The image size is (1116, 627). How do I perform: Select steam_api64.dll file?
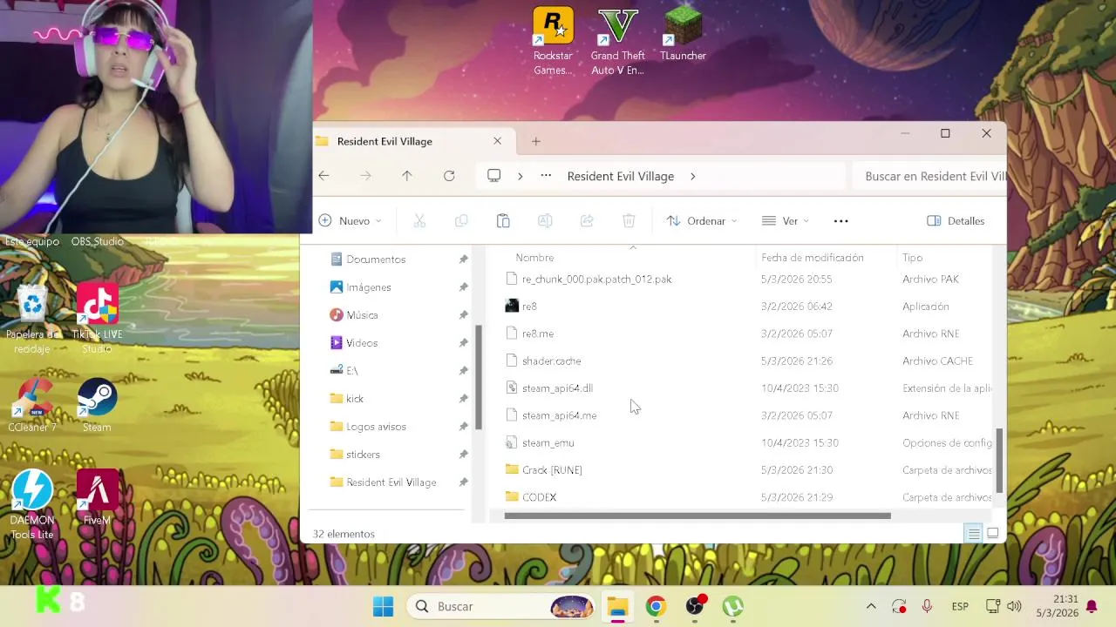click(x=557, y=388)
